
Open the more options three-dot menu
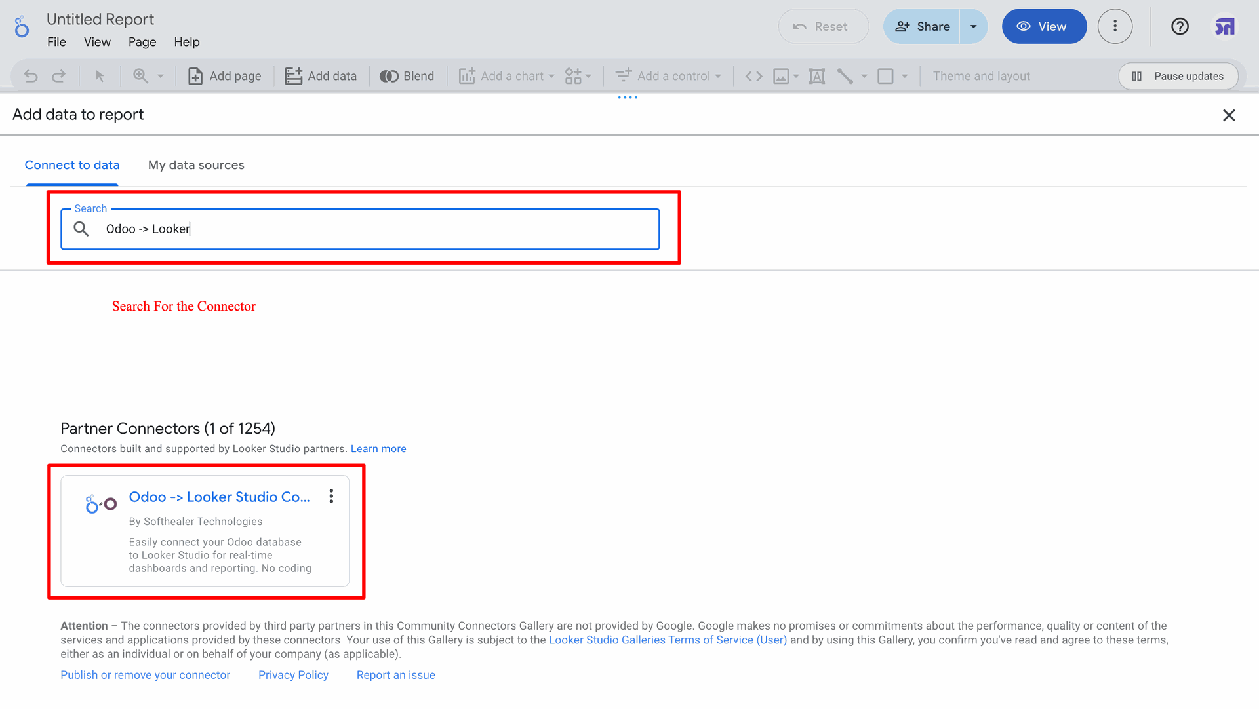[x=1115, y=26]
